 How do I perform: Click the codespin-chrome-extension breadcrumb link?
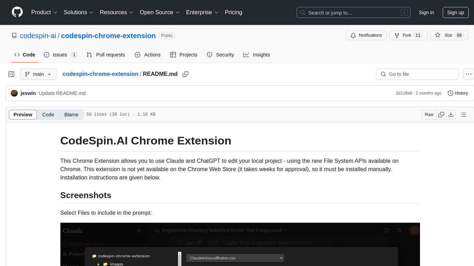coord(100,74)
